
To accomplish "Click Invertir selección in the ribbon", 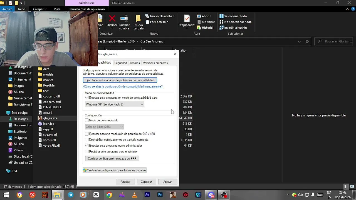I will pos(233,27).
